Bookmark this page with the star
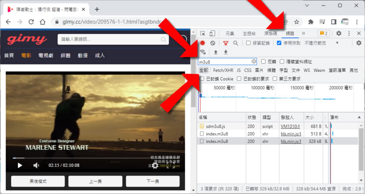 pyautogui.click(x=296, y=22)
